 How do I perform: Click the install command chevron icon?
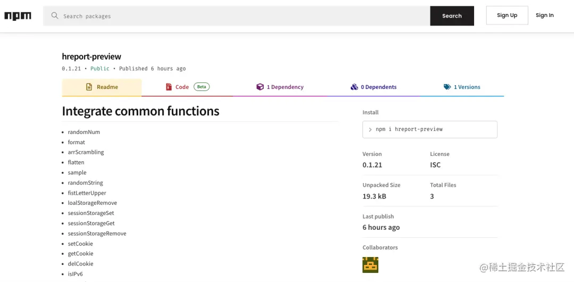pos(370,129)
